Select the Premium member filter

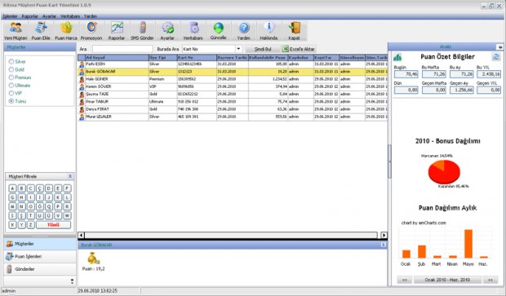tap(11, 77)
